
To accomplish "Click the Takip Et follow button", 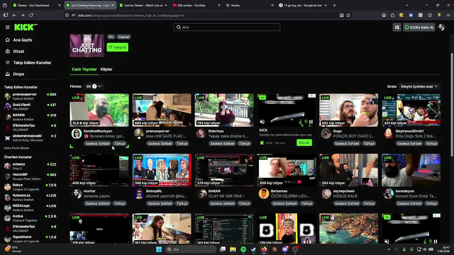I will (117, 47).
